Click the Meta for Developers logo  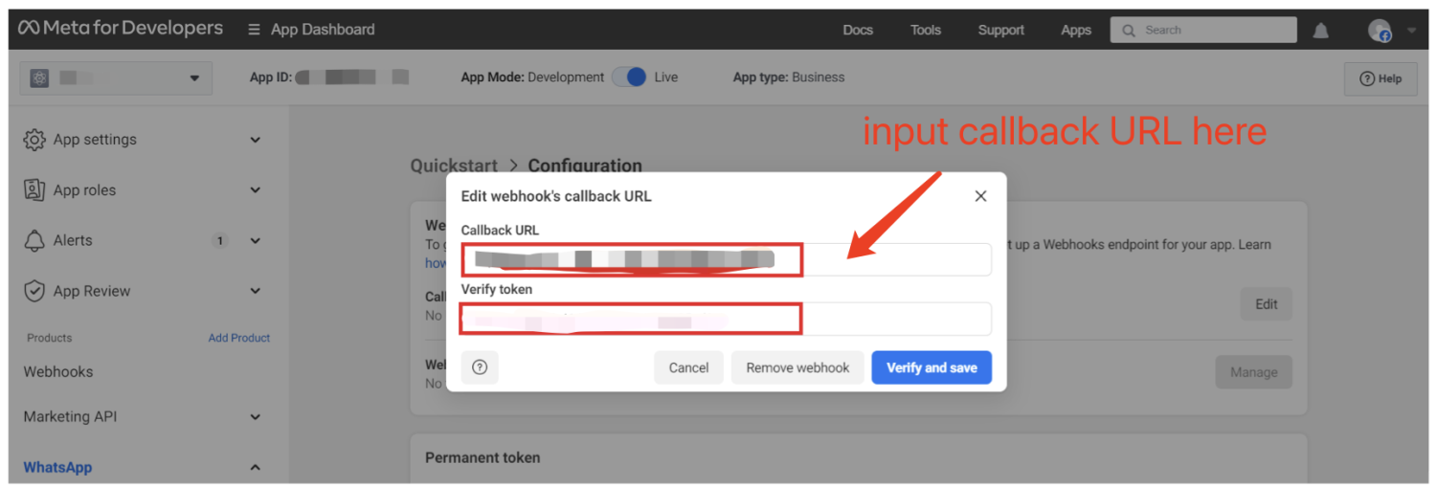121,29
